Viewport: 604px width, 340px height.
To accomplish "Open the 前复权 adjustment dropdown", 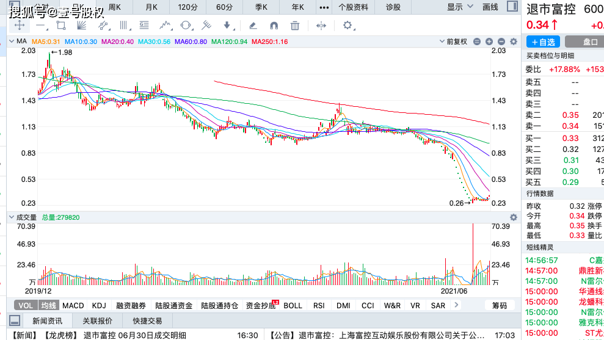I will pos(453,42).
